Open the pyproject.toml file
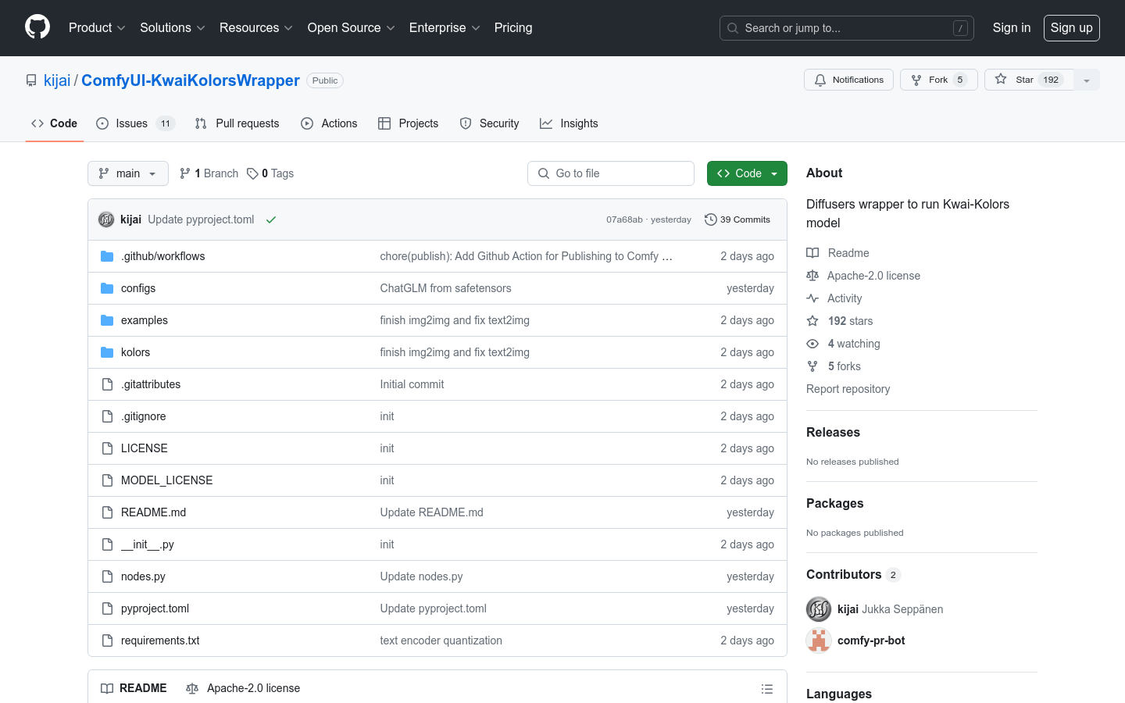The width and height of the screenshot is (1125, 703). coord(155,608)
